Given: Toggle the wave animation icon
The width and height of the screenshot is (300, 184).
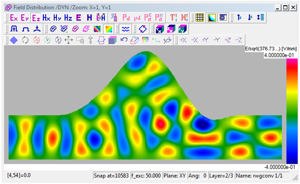Looking at the screenshot, I should coord(125,29).
